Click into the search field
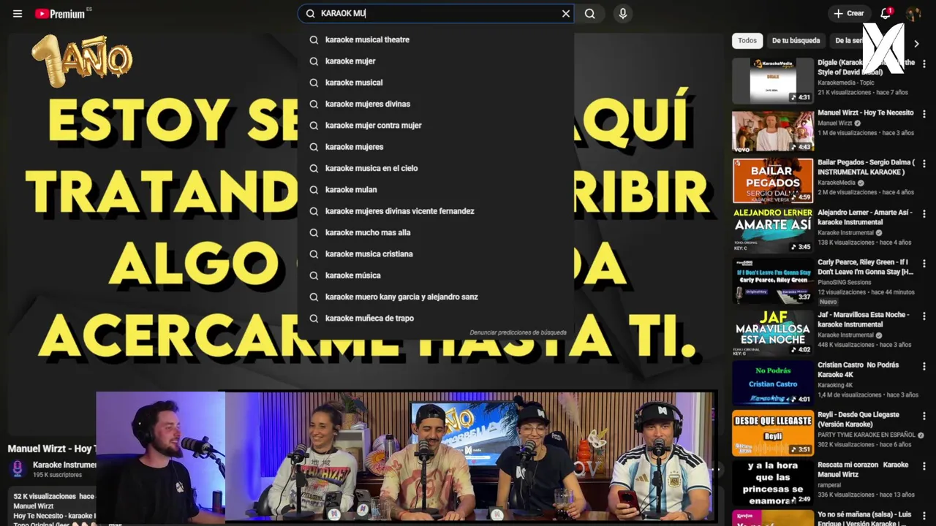936x526 pixels. tap(437, 13)
